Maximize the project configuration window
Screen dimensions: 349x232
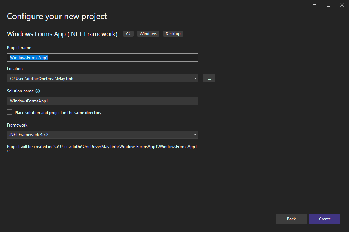328,5
